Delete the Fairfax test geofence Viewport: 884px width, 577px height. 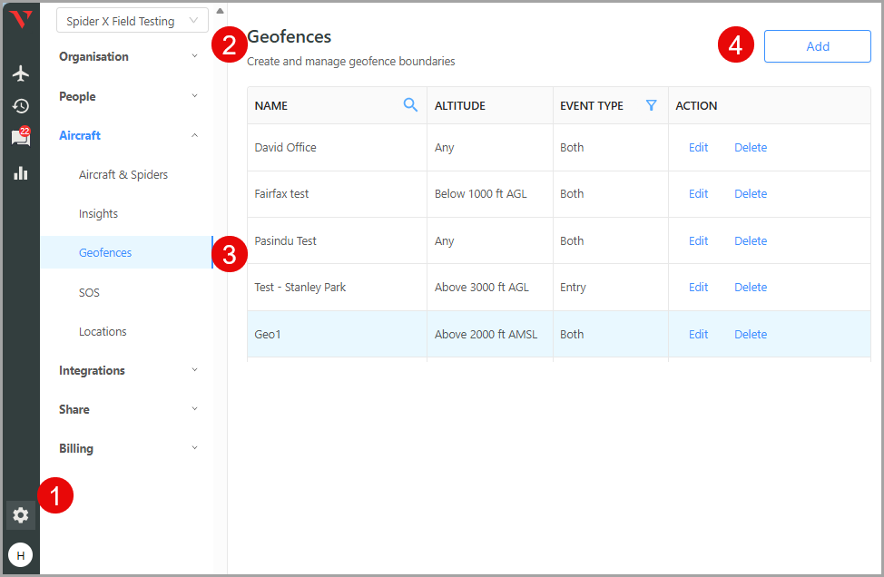point(751,193)
